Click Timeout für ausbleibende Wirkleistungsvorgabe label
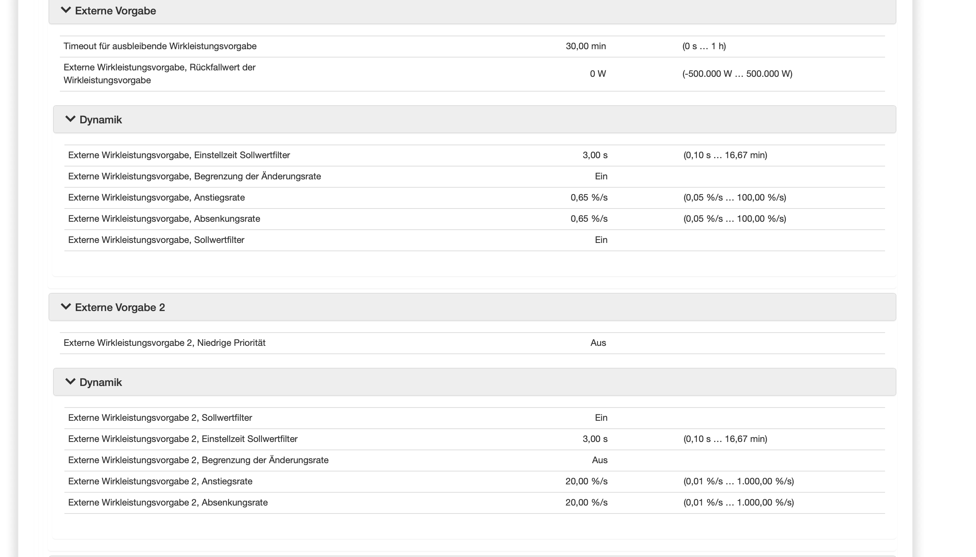 (x=160, y=46)
